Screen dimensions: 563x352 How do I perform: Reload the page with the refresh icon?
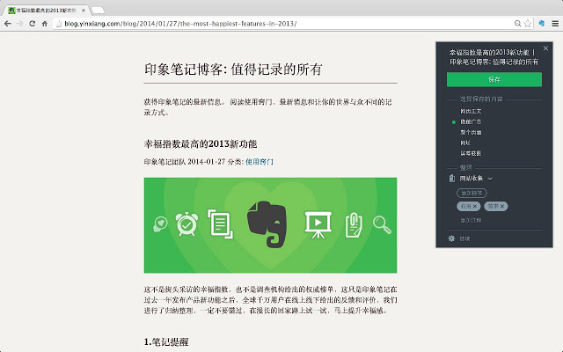click(x=32, y=24)
